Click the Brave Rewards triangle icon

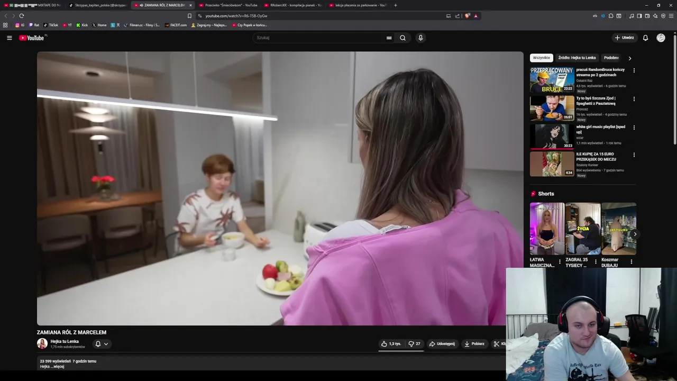[x=475, y=16]
